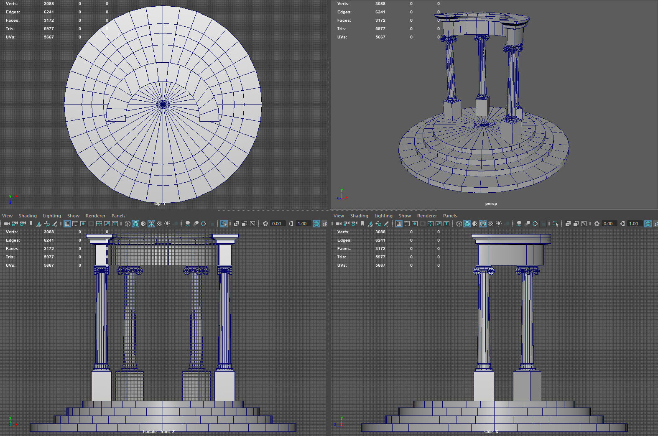Click Select Camera icon in front panel toolbar

[x=7, y=224]
